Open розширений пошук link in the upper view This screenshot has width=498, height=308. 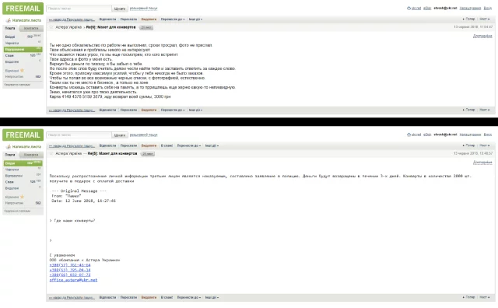click(x=143, y=9)
